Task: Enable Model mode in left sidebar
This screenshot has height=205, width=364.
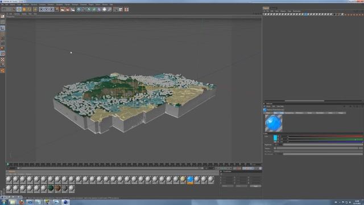Action: pos(2,28)
